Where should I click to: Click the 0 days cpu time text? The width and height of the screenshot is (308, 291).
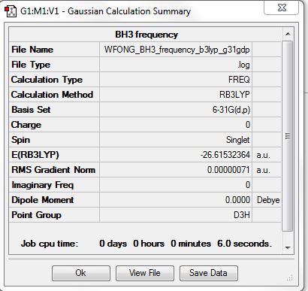[113, 244]
